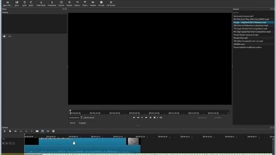276x155 pixels.
Task: Open the zoom grid dropdown arrow
Action: coord(157,118)
